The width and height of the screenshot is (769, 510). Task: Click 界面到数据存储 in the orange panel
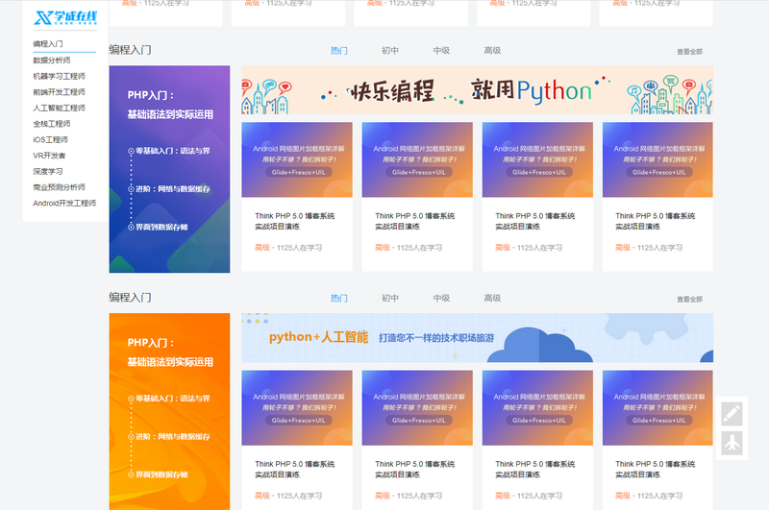click(161, 474)
